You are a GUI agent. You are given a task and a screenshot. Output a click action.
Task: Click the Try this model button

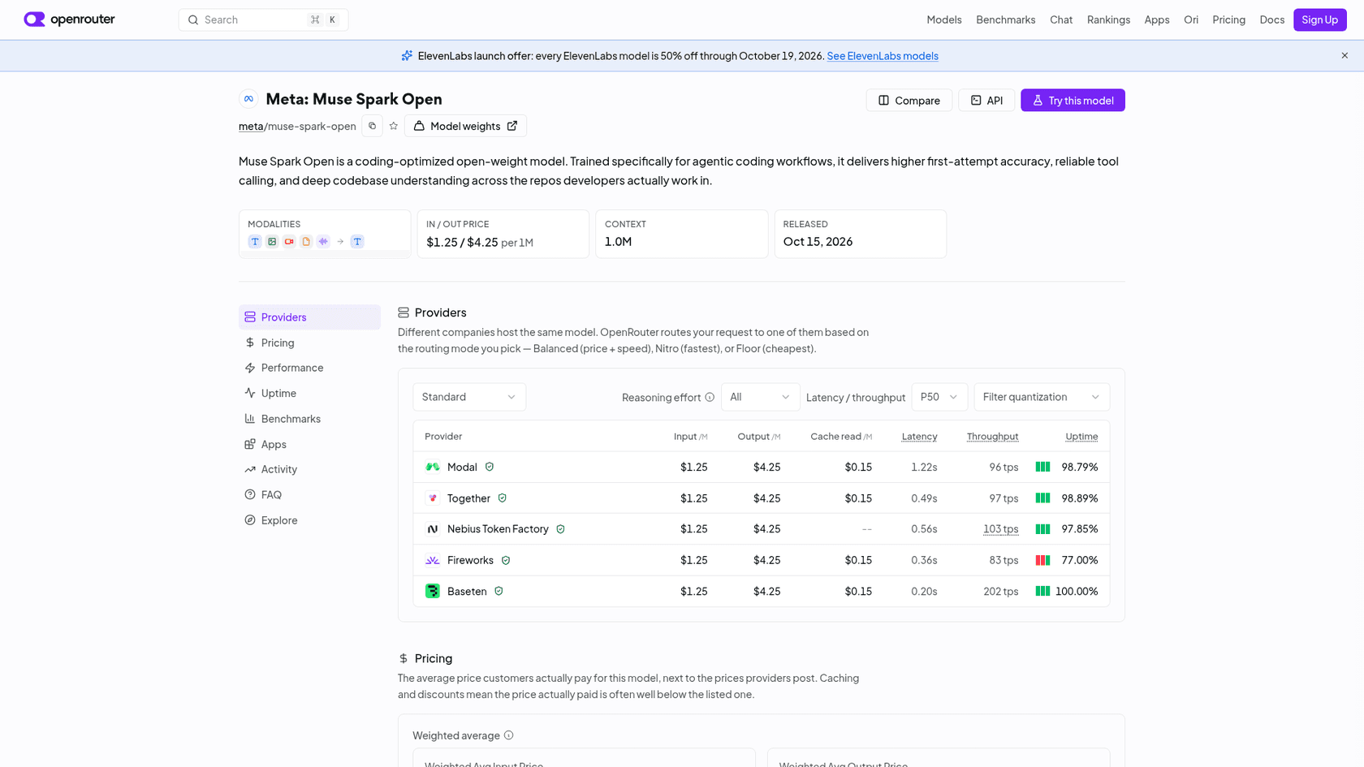coord(1073,101)
